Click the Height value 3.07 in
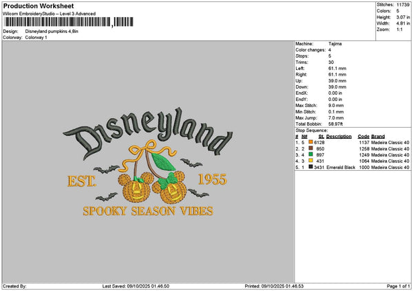 [403, 17]
